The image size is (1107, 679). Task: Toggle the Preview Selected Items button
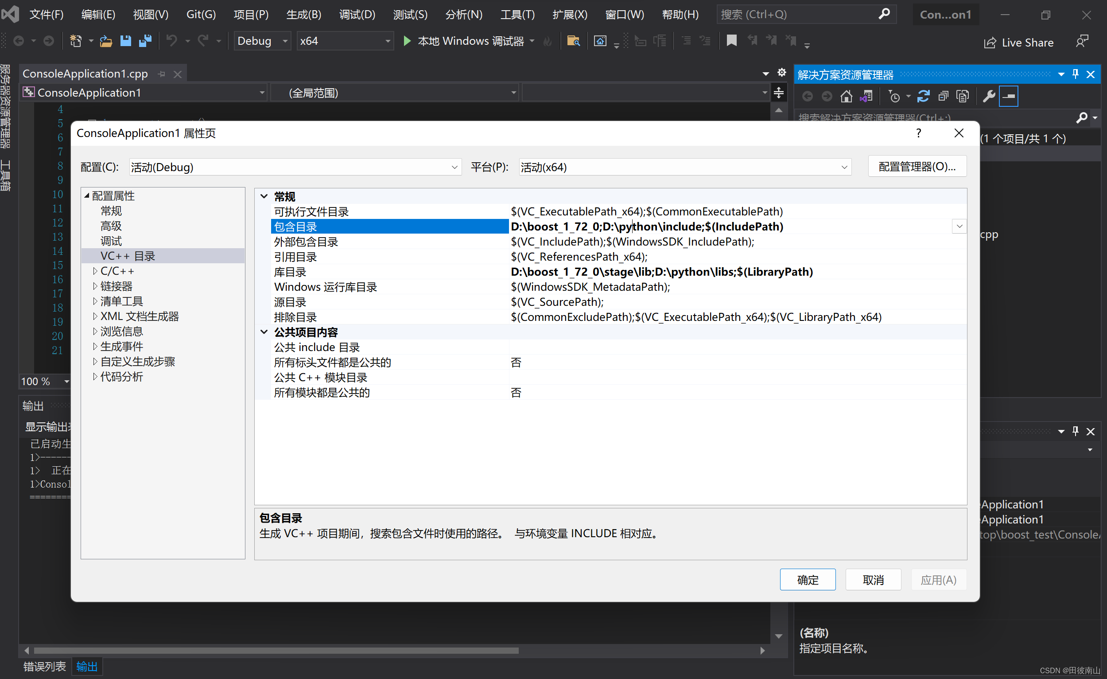pos(1009,96)
